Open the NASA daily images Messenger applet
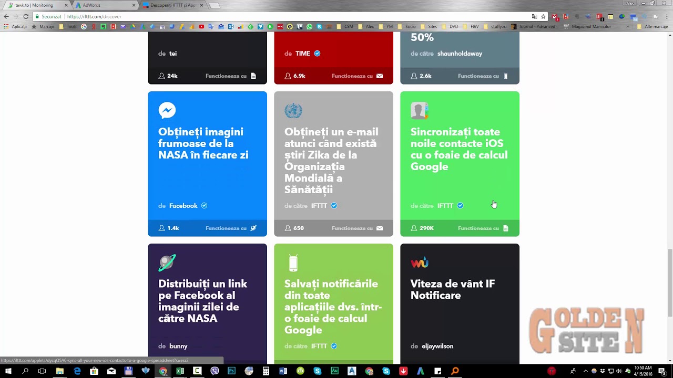 click(x=207, y=164)
